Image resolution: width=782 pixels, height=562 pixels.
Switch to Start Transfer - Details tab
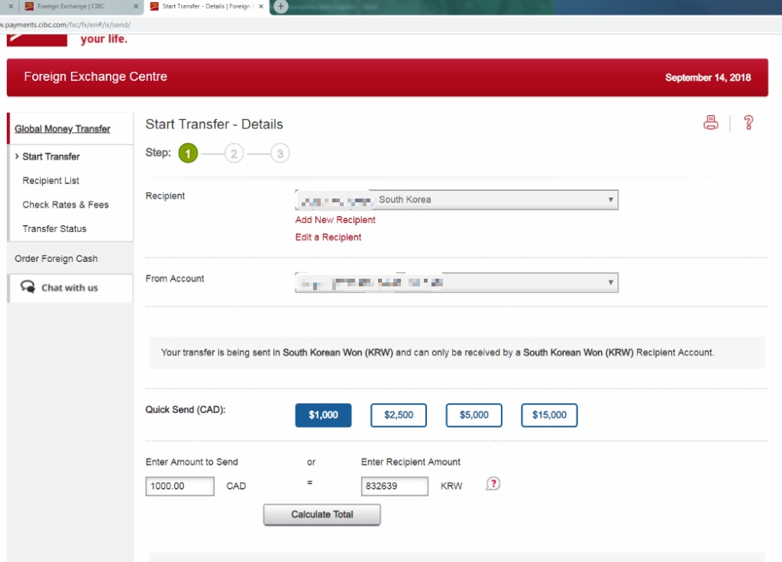click(x=206, y=6)
